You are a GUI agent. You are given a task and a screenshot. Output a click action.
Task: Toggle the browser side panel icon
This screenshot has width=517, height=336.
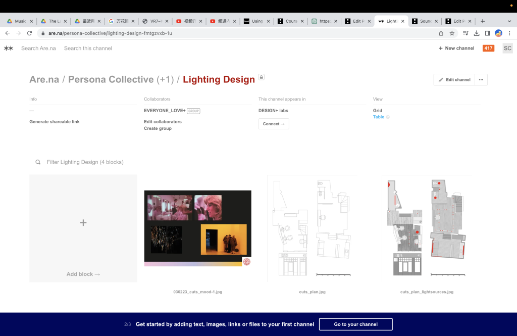pos(487,33)
